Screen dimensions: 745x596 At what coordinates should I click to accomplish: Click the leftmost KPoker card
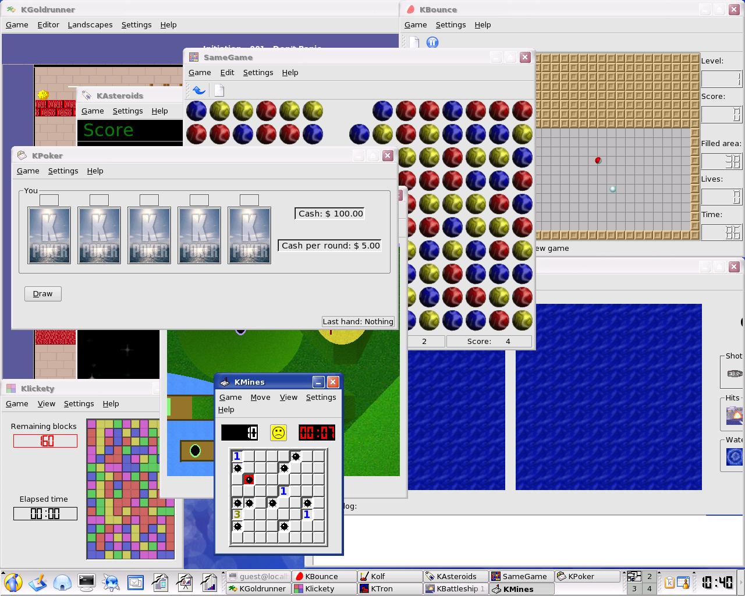click(x=49, y=235)
